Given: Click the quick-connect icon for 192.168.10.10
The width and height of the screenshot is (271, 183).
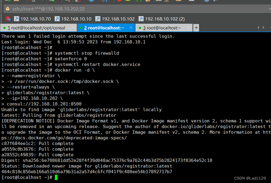Looking at the screenshot, I should (x=58, y=18).
